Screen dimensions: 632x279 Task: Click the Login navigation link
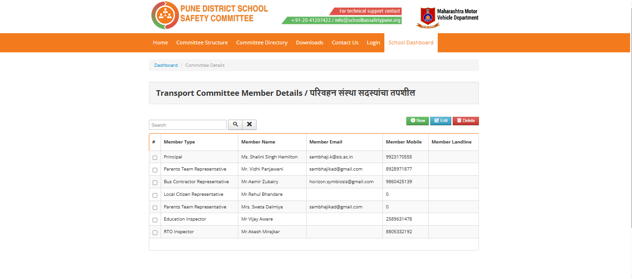pyautogui.click(x=373, y=43)
